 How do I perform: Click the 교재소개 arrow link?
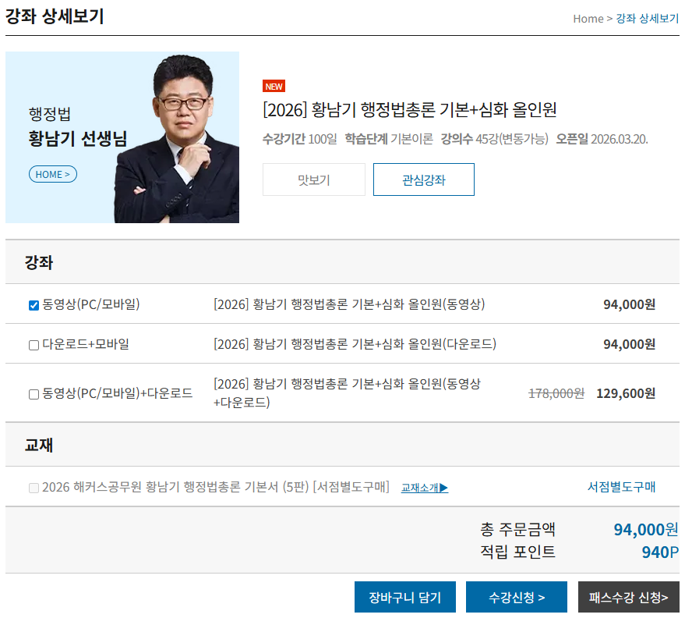(424, 488)
